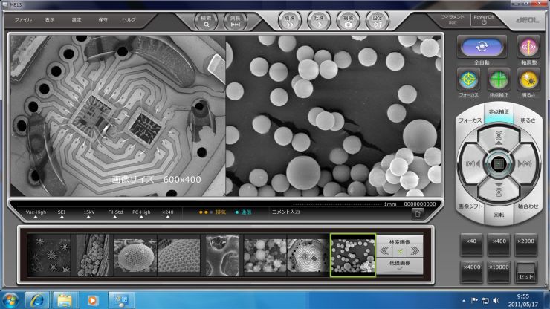
Task: Start low-speed scan 低速
Action: pyautogui.click(x=319, y=21)
